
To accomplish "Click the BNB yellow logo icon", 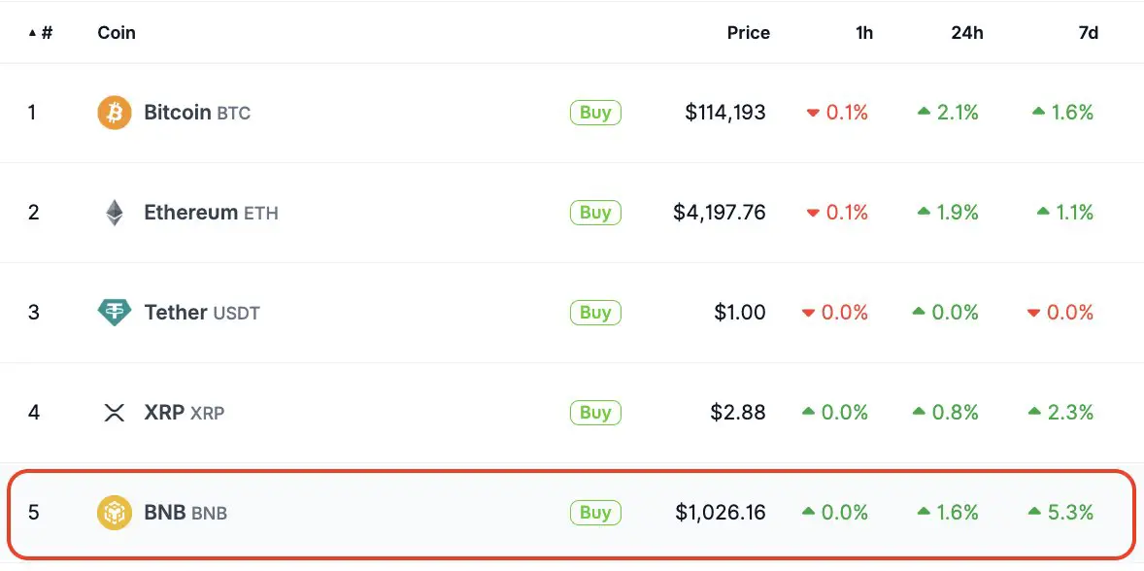I will 115,513.
